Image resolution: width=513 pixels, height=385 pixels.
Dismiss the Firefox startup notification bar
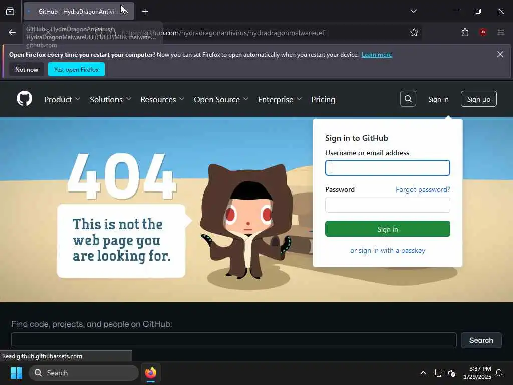tap(500, 54)
